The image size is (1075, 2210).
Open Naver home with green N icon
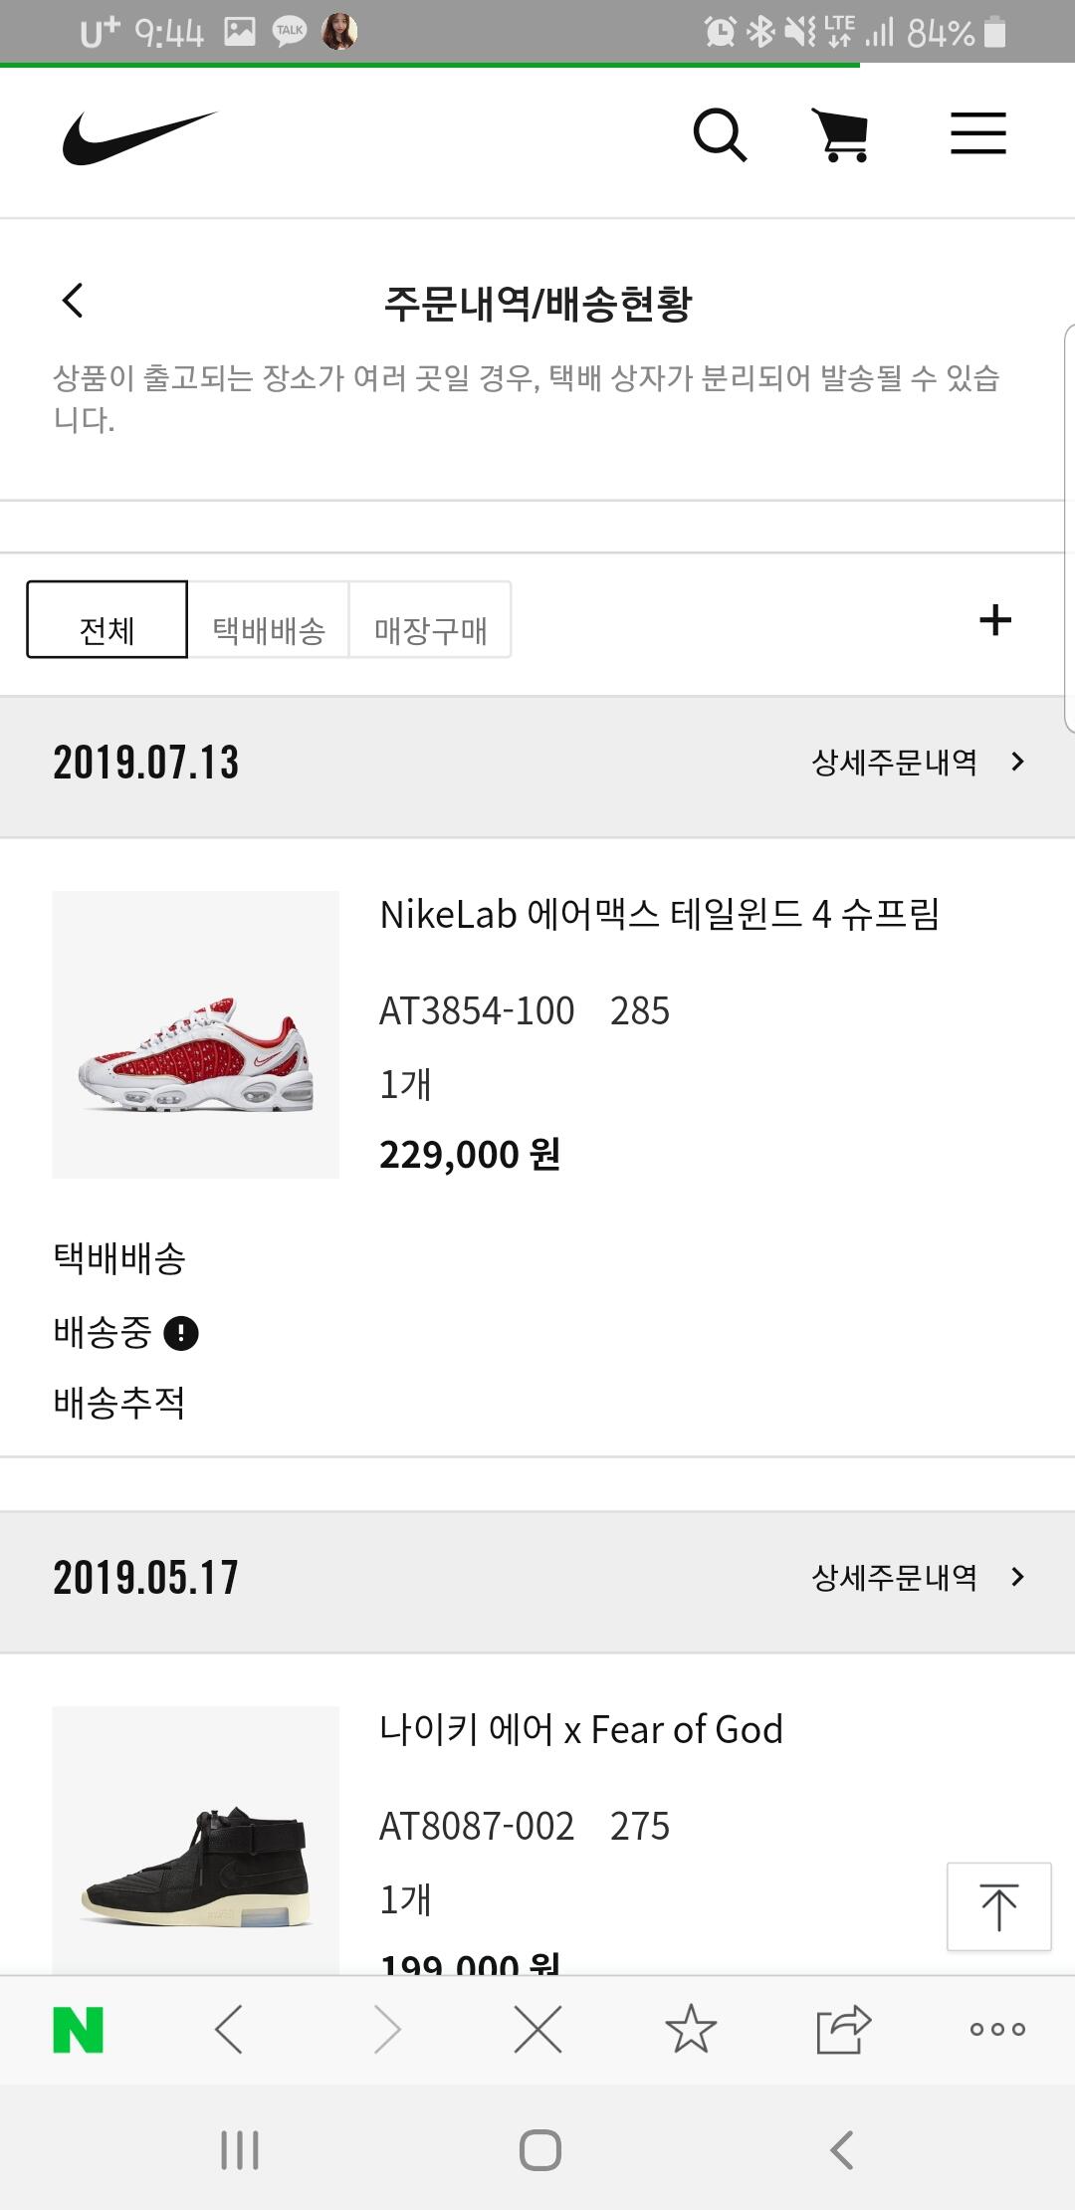click(78, 2030)
